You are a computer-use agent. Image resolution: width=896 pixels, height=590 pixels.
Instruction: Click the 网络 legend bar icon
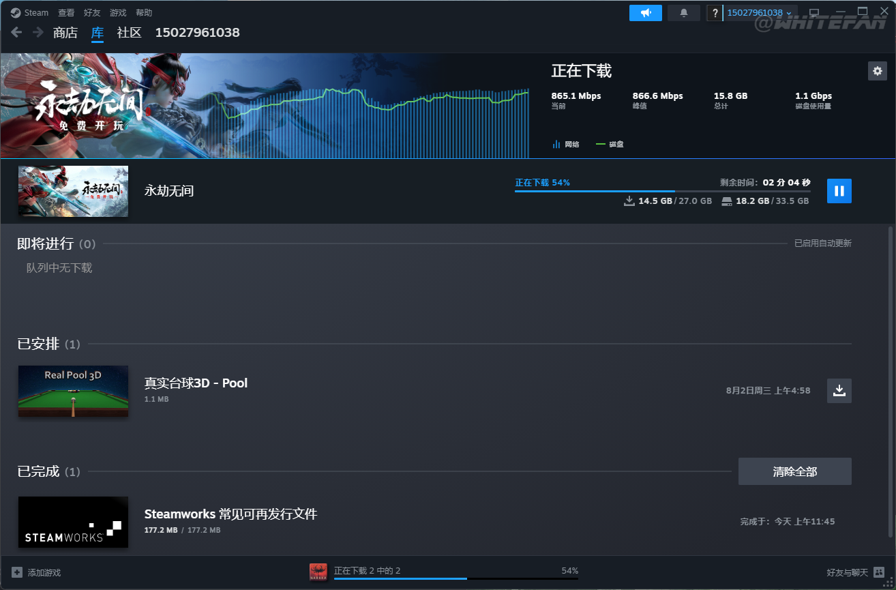pyautogui.click(x=556, y=144)
